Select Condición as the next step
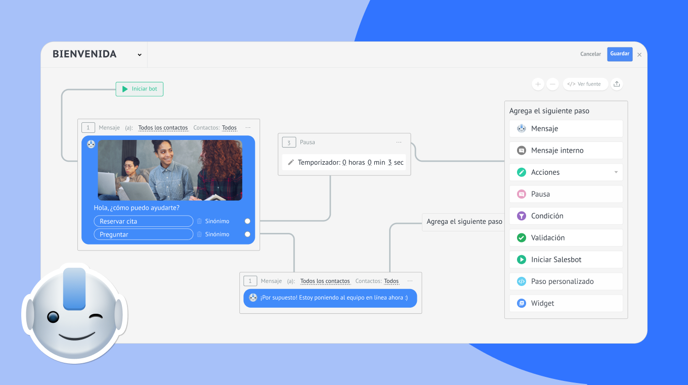This screenshot has width=688, height=385. 566,216
